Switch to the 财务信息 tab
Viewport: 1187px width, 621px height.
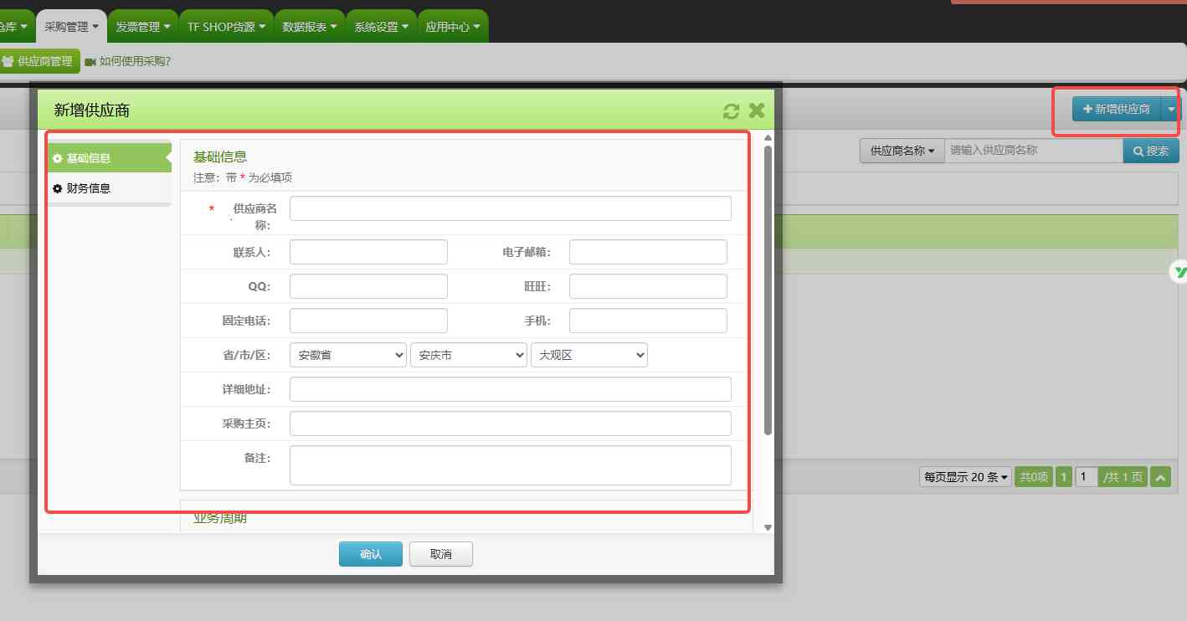tap(88, 187)
